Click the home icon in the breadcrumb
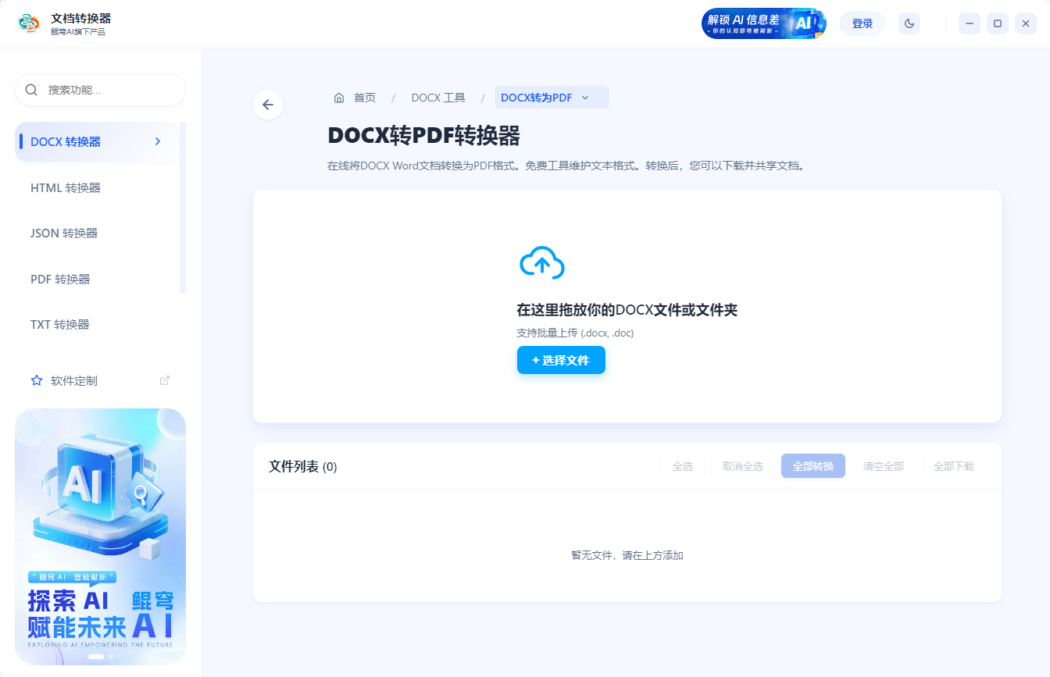The width and height of the screenshot is (1050, 677). [339, 97]
